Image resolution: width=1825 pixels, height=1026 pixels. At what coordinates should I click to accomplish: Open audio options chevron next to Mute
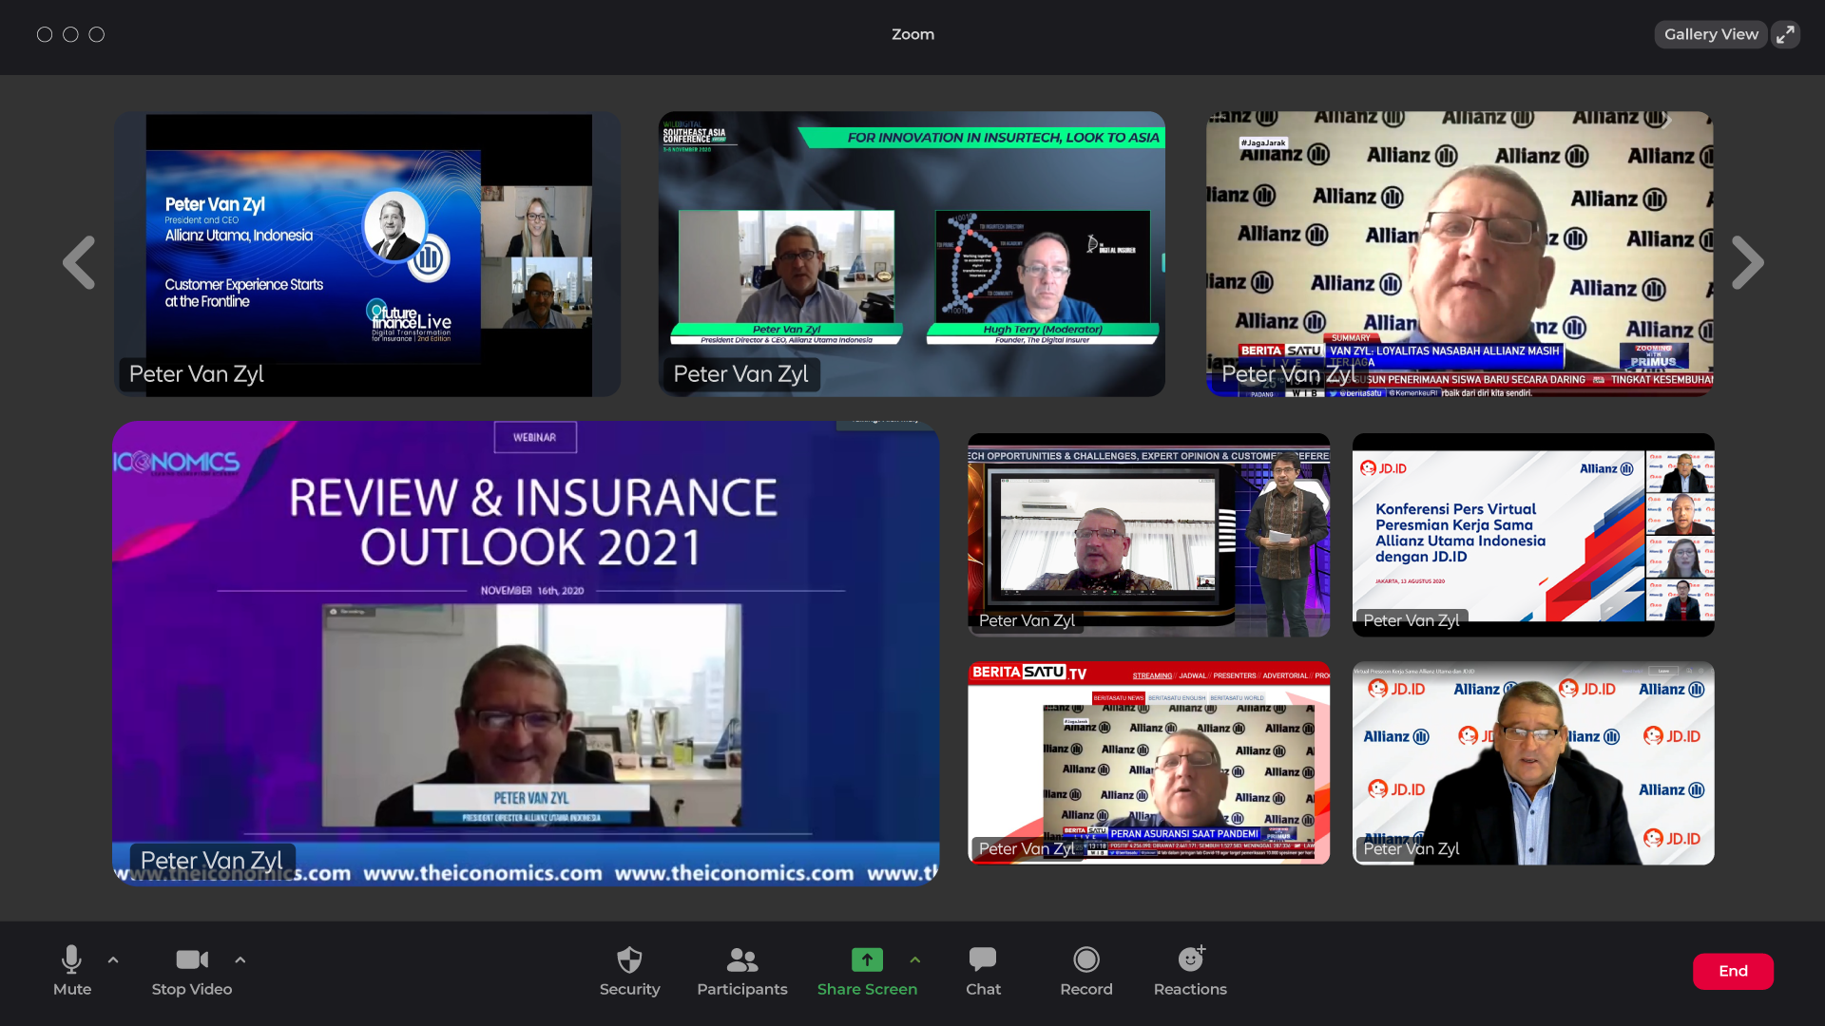coord(113,960)
